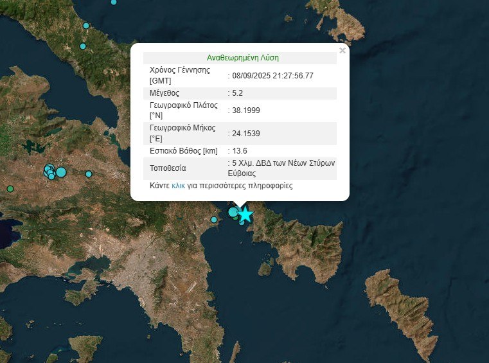This screenshot has height=363, width=489.
Task: Open the "κλικ" link for more information
Action: point(178,185)
